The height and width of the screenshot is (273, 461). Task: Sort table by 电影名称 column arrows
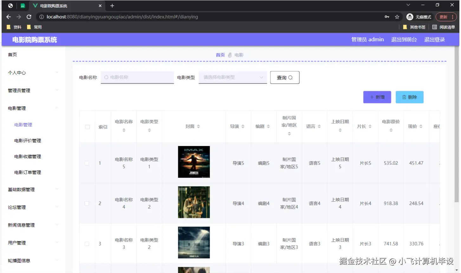click(124, 130)
